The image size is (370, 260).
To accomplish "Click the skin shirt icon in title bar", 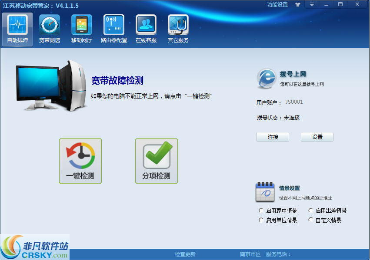I will point(298,4).
